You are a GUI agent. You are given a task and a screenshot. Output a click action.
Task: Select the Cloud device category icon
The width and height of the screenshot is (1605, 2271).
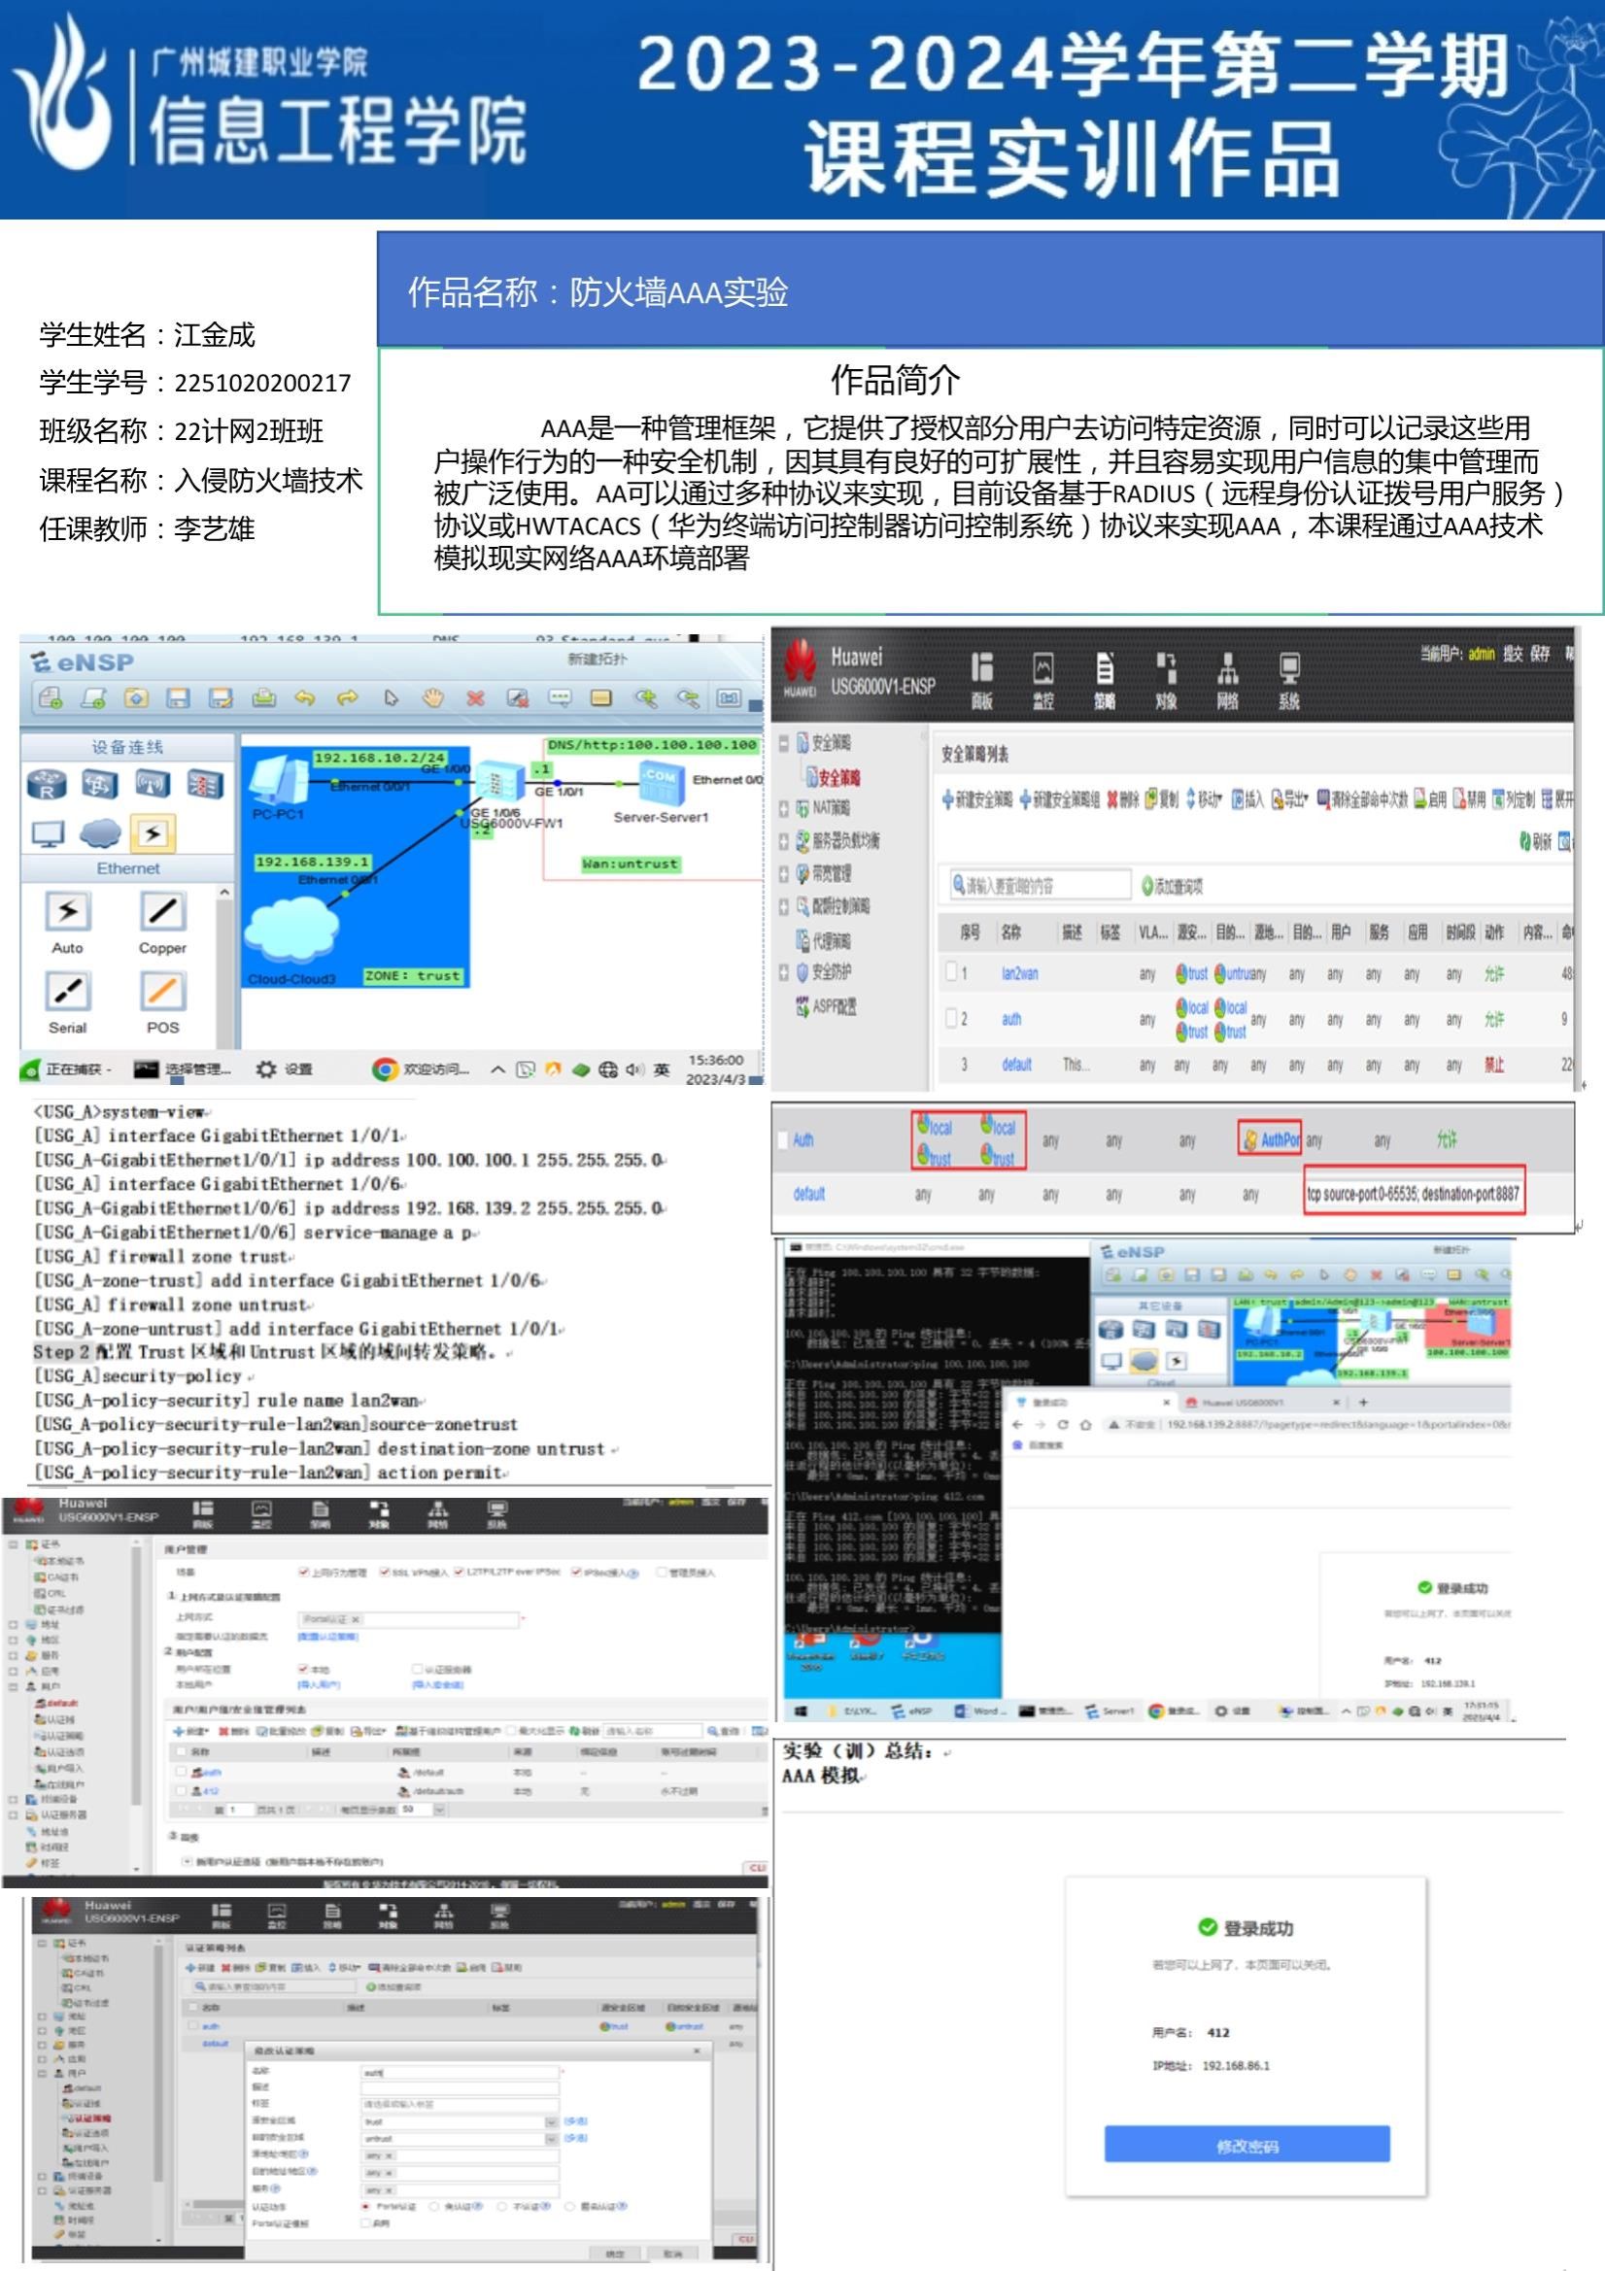(100, 832)
